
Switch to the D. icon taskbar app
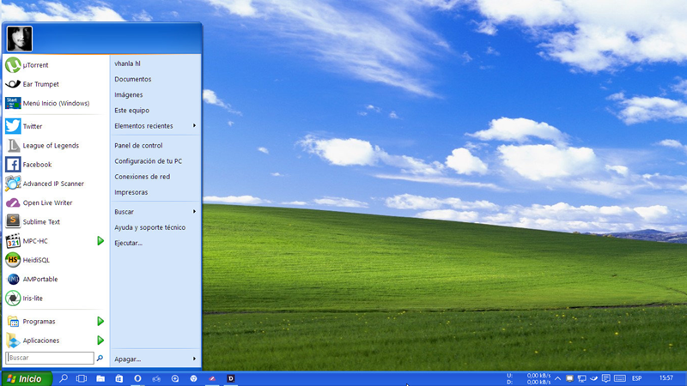point(231,378)
